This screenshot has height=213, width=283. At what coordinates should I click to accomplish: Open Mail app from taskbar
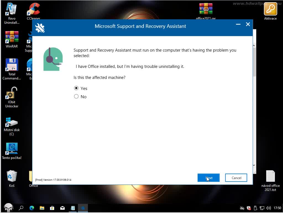coord(62,208)
